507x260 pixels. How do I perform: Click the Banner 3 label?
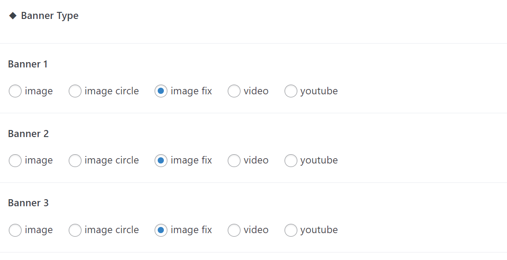(29, 203)
